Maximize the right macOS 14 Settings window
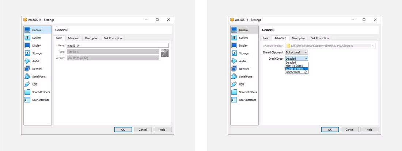 364,20
